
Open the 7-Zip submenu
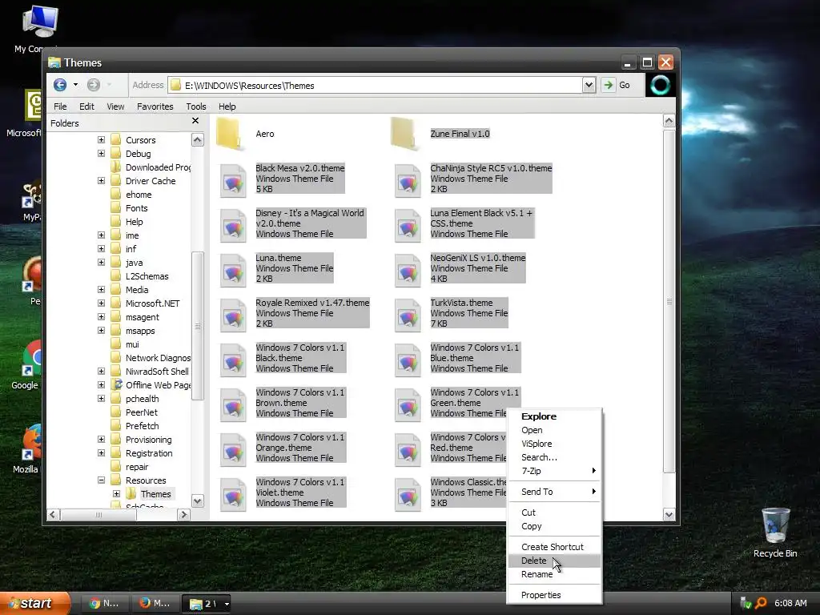click(x=554, y=471)
